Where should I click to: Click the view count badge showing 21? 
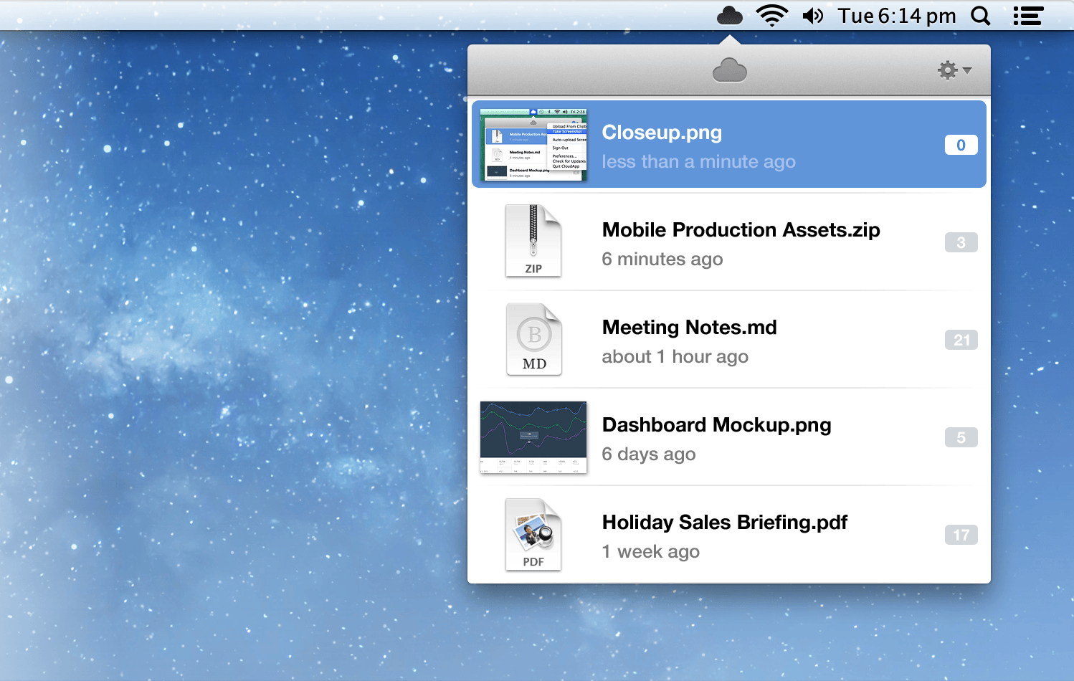tap(961, 340)
